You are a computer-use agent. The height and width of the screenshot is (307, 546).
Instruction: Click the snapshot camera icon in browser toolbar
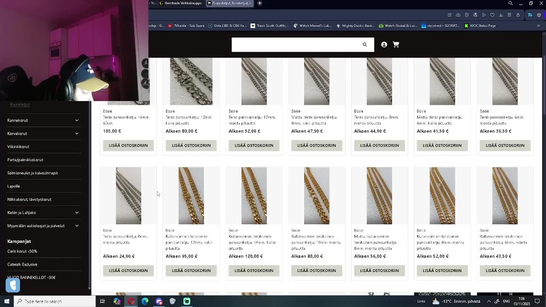click(458, 15)
